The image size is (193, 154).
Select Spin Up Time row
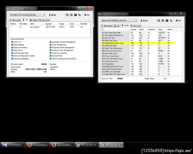point(138,38)
